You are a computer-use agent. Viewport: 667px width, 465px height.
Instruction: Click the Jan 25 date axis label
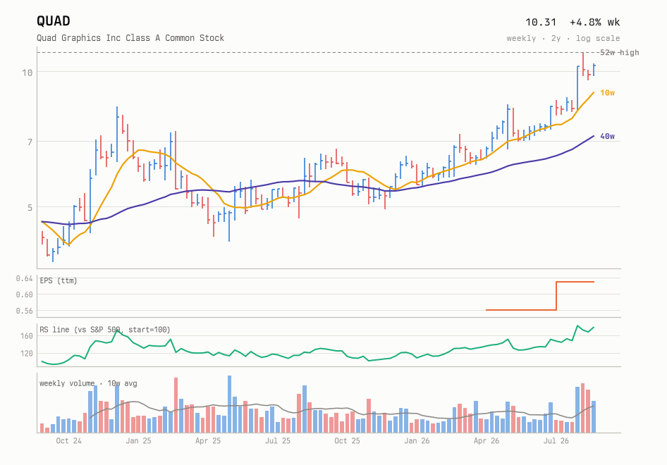(x=138, y=441)
